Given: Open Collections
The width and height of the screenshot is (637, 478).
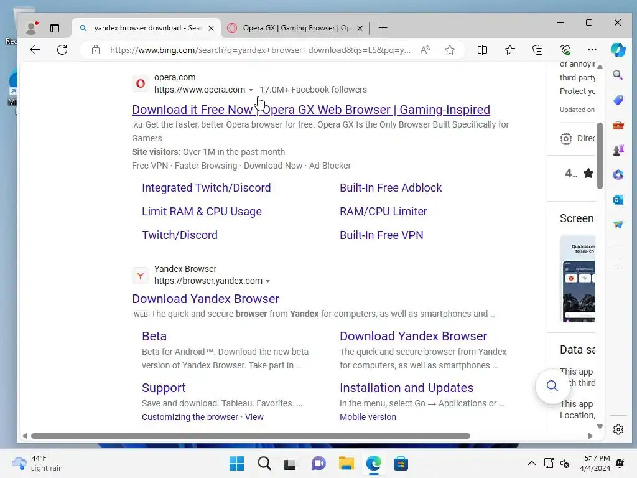Looking at the screenshot, I should point(537,50).
